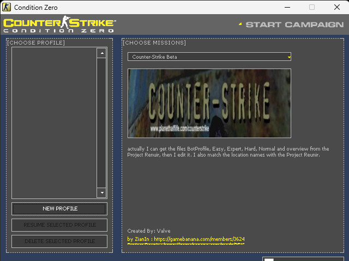Viewport: 349px width, 261px height.
Task: Click the yellow dropdown arrow of mission selector
Action: pyautogui.click(x=289, y=57)
